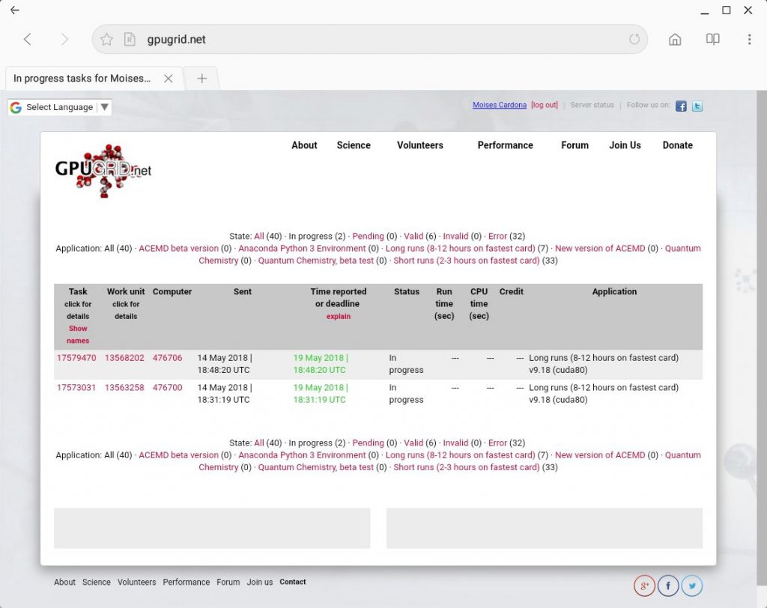The height and width of the screenshot is (608, 767).
Task: Click the browser back arrow button
Action: (x=28, y=39)
